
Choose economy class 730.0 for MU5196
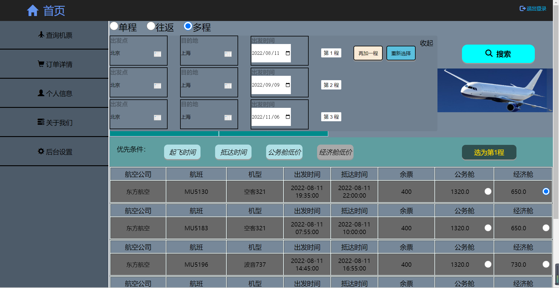[x=546, y=264]
